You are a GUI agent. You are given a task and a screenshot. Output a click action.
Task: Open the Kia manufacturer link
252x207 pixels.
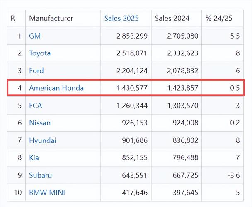click(34, 158)
